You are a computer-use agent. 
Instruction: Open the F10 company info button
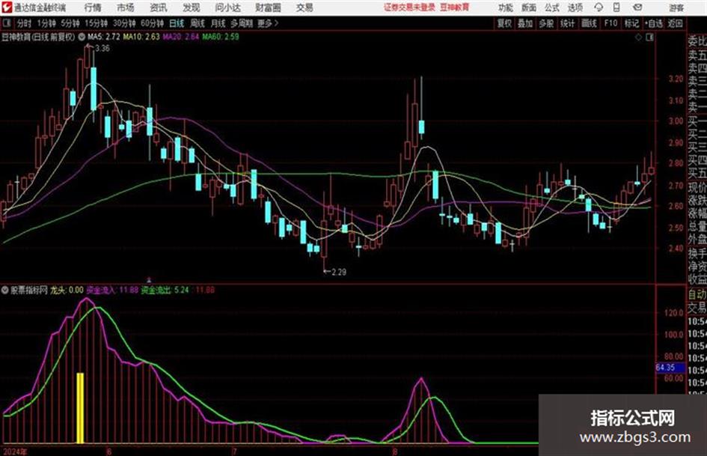click(610, 23)
